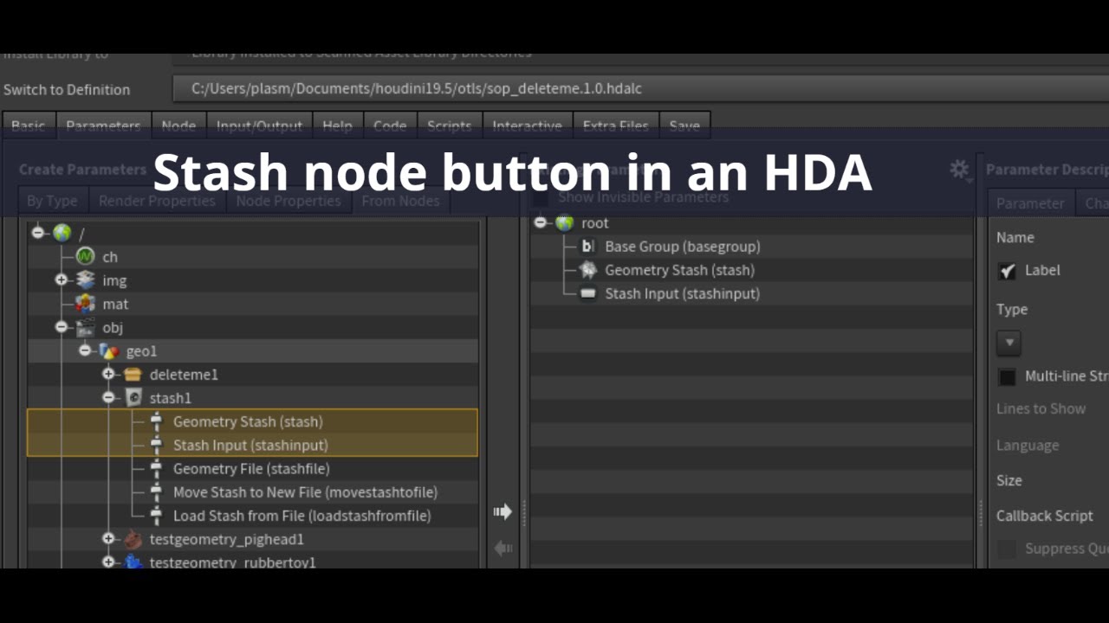Click parameter icon beside Load Stash from File
The width and height of the screenshot is (1109, 623).
pos(156,515)
